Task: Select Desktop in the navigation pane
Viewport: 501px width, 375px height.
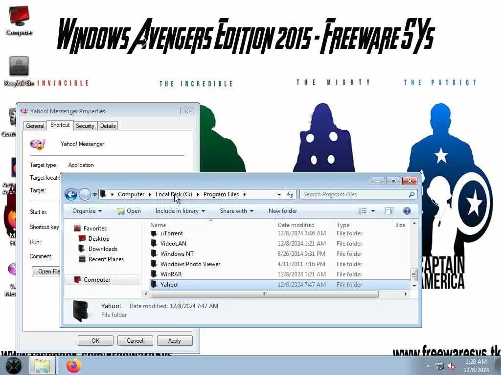Action: tap(99, 238)
